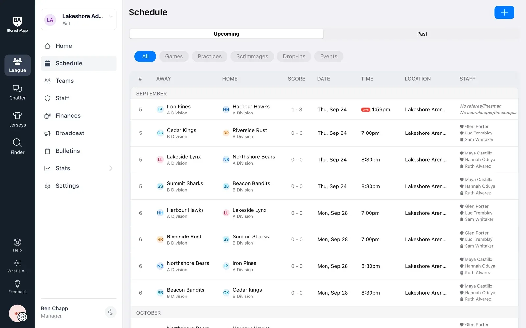Screen dimensions: 526x328
Task: Click the Iron Pines away team badge
Action: 160,110
